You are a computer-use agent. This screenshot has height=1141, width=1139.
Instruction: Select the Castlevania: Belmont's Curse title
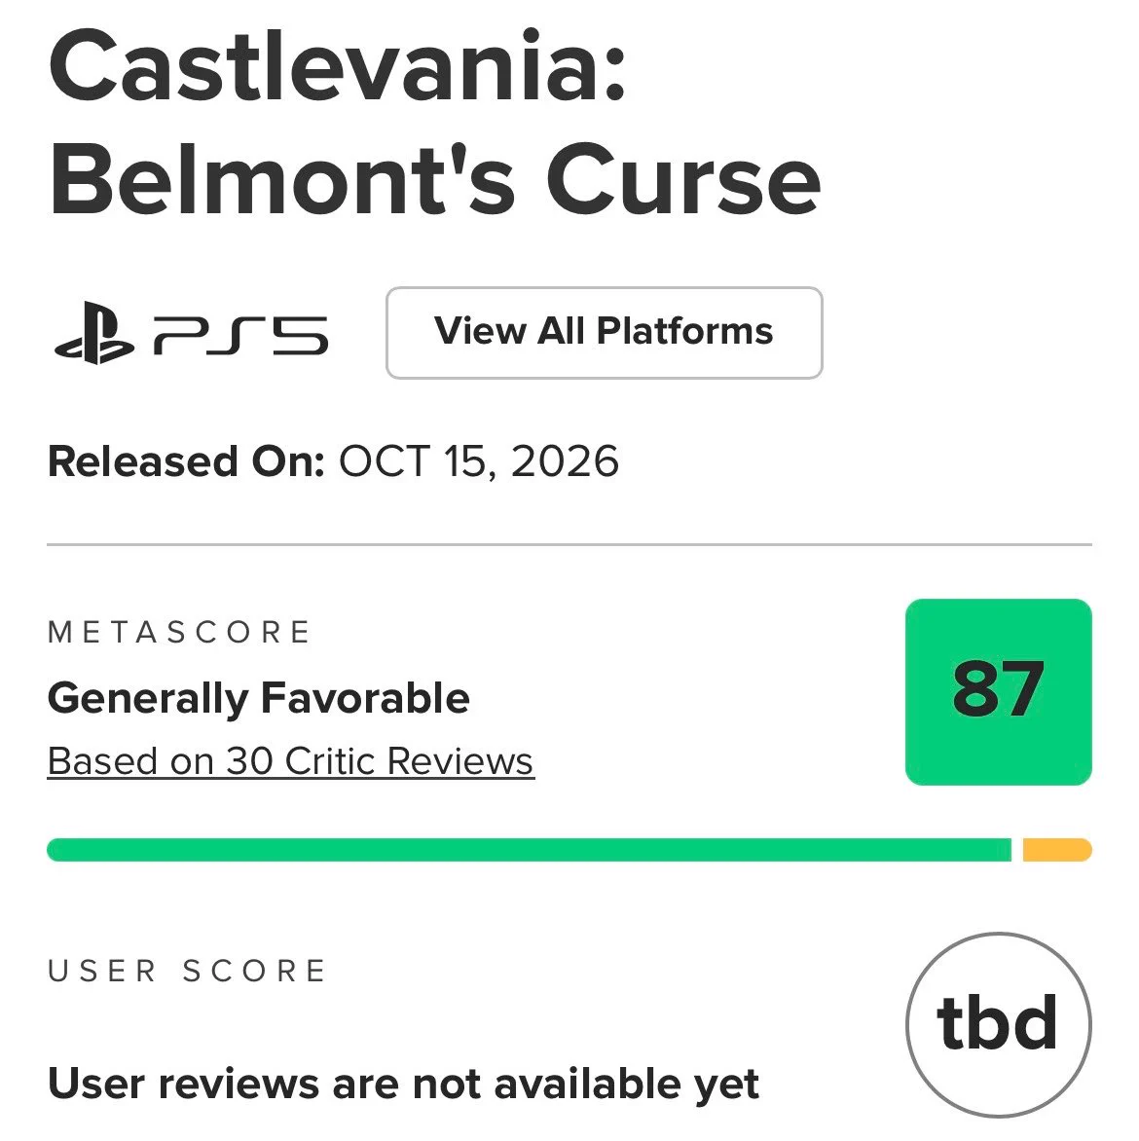(x=434, y=123)
